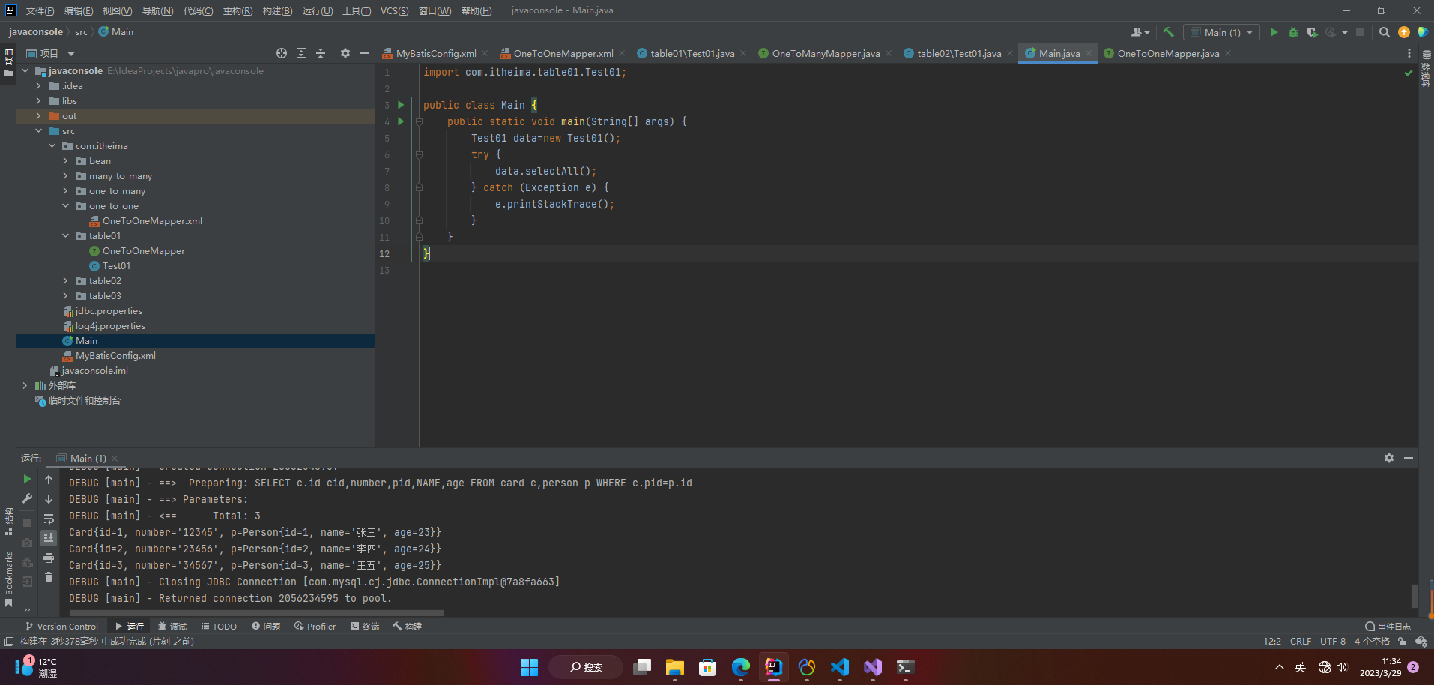1434x685 pixels.
Task: Change the UTF-8 file encoding
Action: click(1333, 642)
